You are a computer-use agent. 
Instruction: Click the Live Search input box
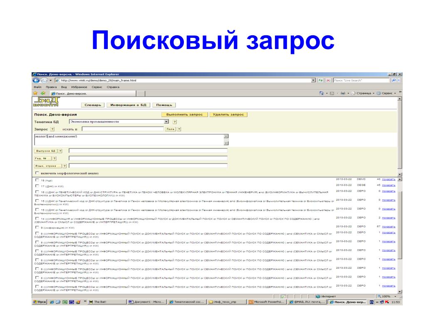point(362,80)
